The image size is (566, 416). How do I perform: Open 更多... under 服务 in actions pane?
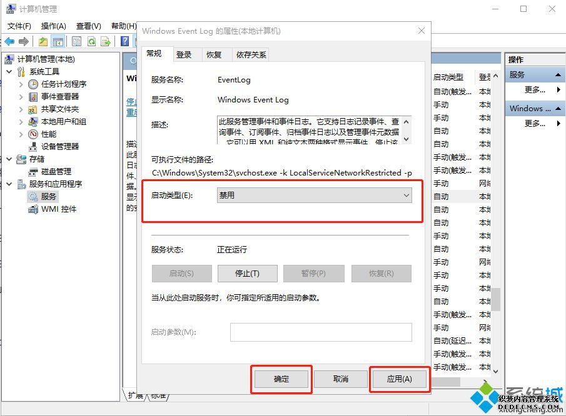[x=535, y=90]
